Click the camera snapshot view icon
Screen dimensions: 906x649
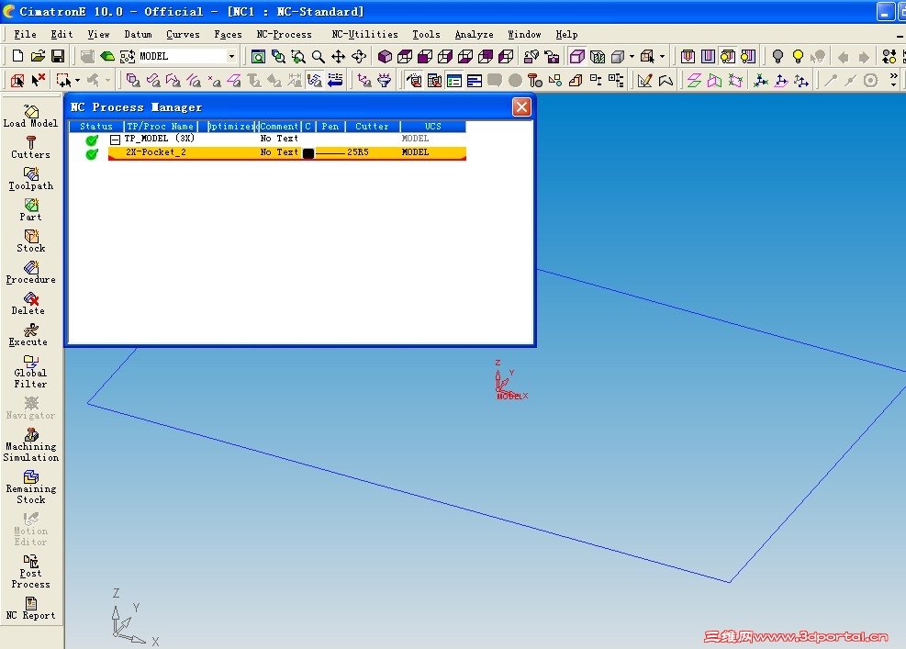pyautogui.click(x=552, y=56)
